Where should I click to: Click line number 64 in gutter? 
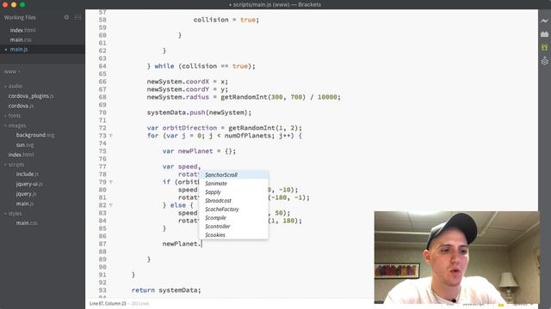coord(102,66)
